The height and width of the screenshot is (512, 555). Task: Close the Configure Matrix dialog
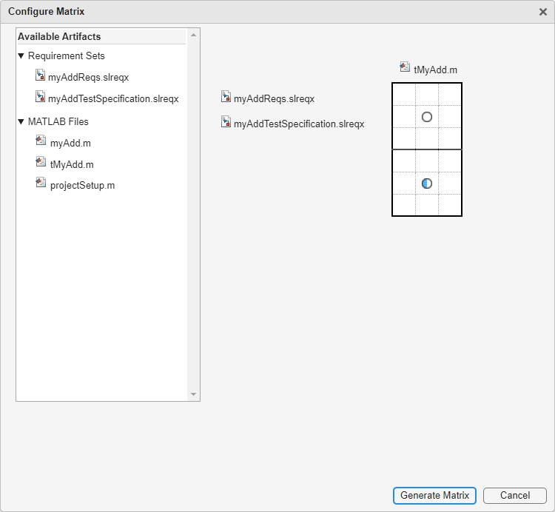click(543, 12)
